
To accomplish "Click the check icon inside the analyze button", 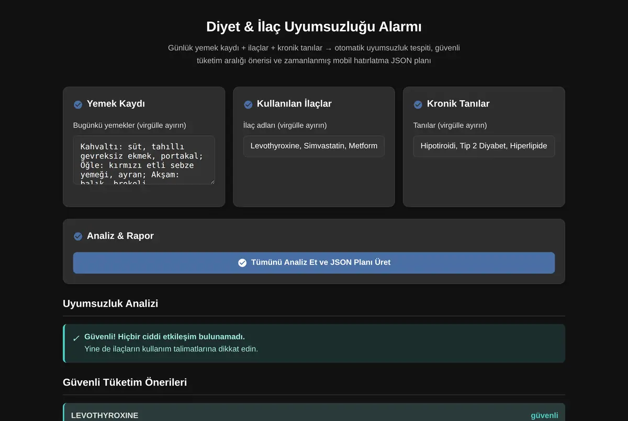I will pyautogui.click(x=242, y=263).
